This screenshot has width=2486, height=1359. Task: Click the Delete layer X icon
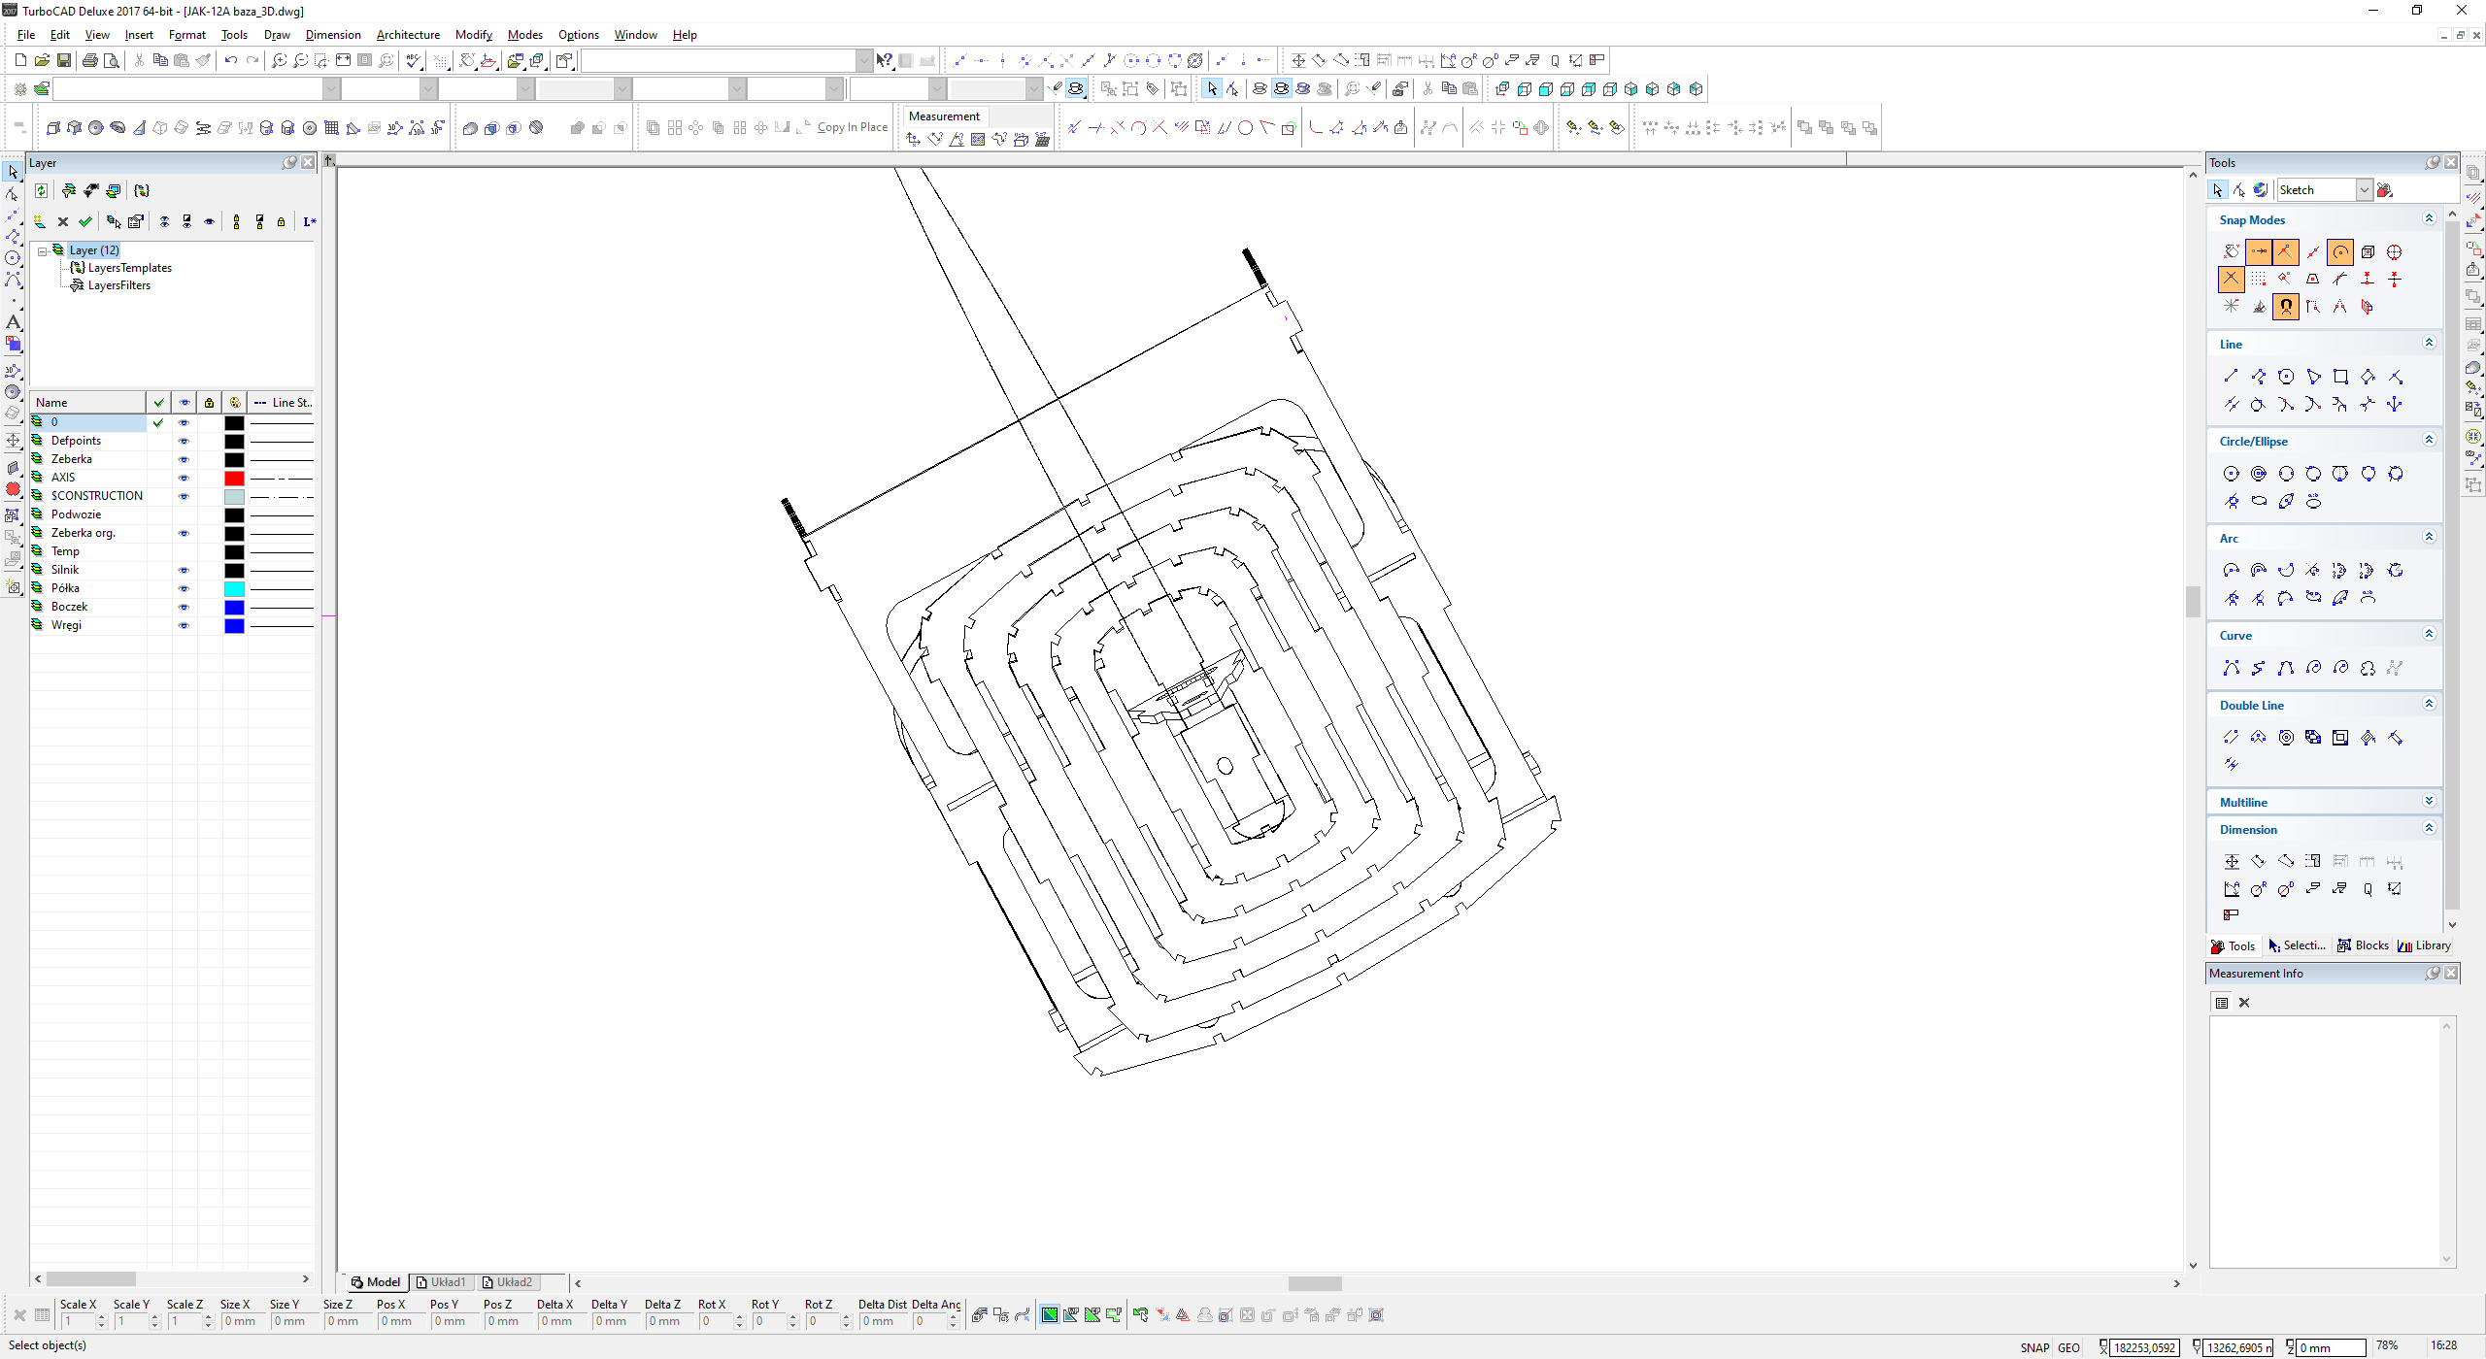click(x=63, y=221)
